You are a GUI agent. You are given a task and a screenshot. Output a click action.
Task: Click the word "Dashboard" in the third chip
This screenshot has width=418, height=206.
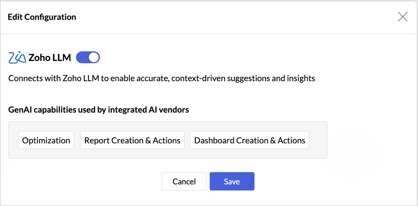coord(214,140)
